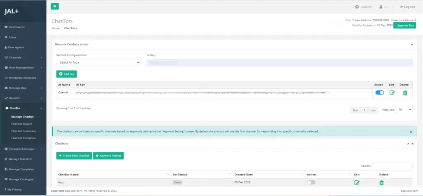The height and width of the screenshot is (196, 423).
Task: Collapse the Chatbots panel with chevron
Action: [408, 144]
